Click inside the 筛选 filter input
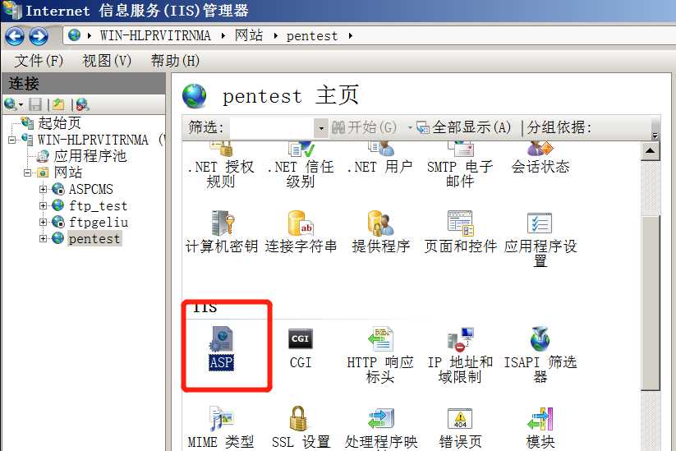 (272, 128)
